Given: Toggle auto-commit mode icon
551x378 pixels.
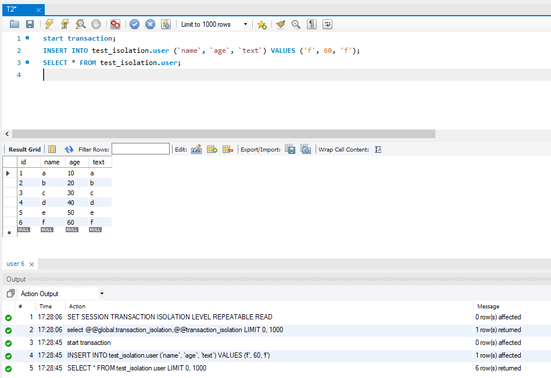Looking at the screenshot, I should [166, 24].
